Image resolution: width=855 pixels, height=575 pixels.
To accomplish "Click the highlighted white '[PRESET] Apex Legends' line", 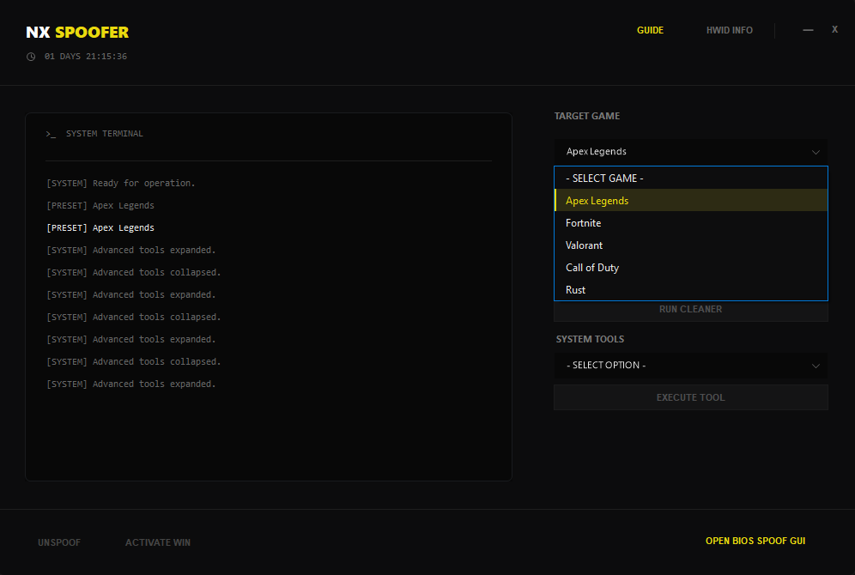I will (100, 227).
